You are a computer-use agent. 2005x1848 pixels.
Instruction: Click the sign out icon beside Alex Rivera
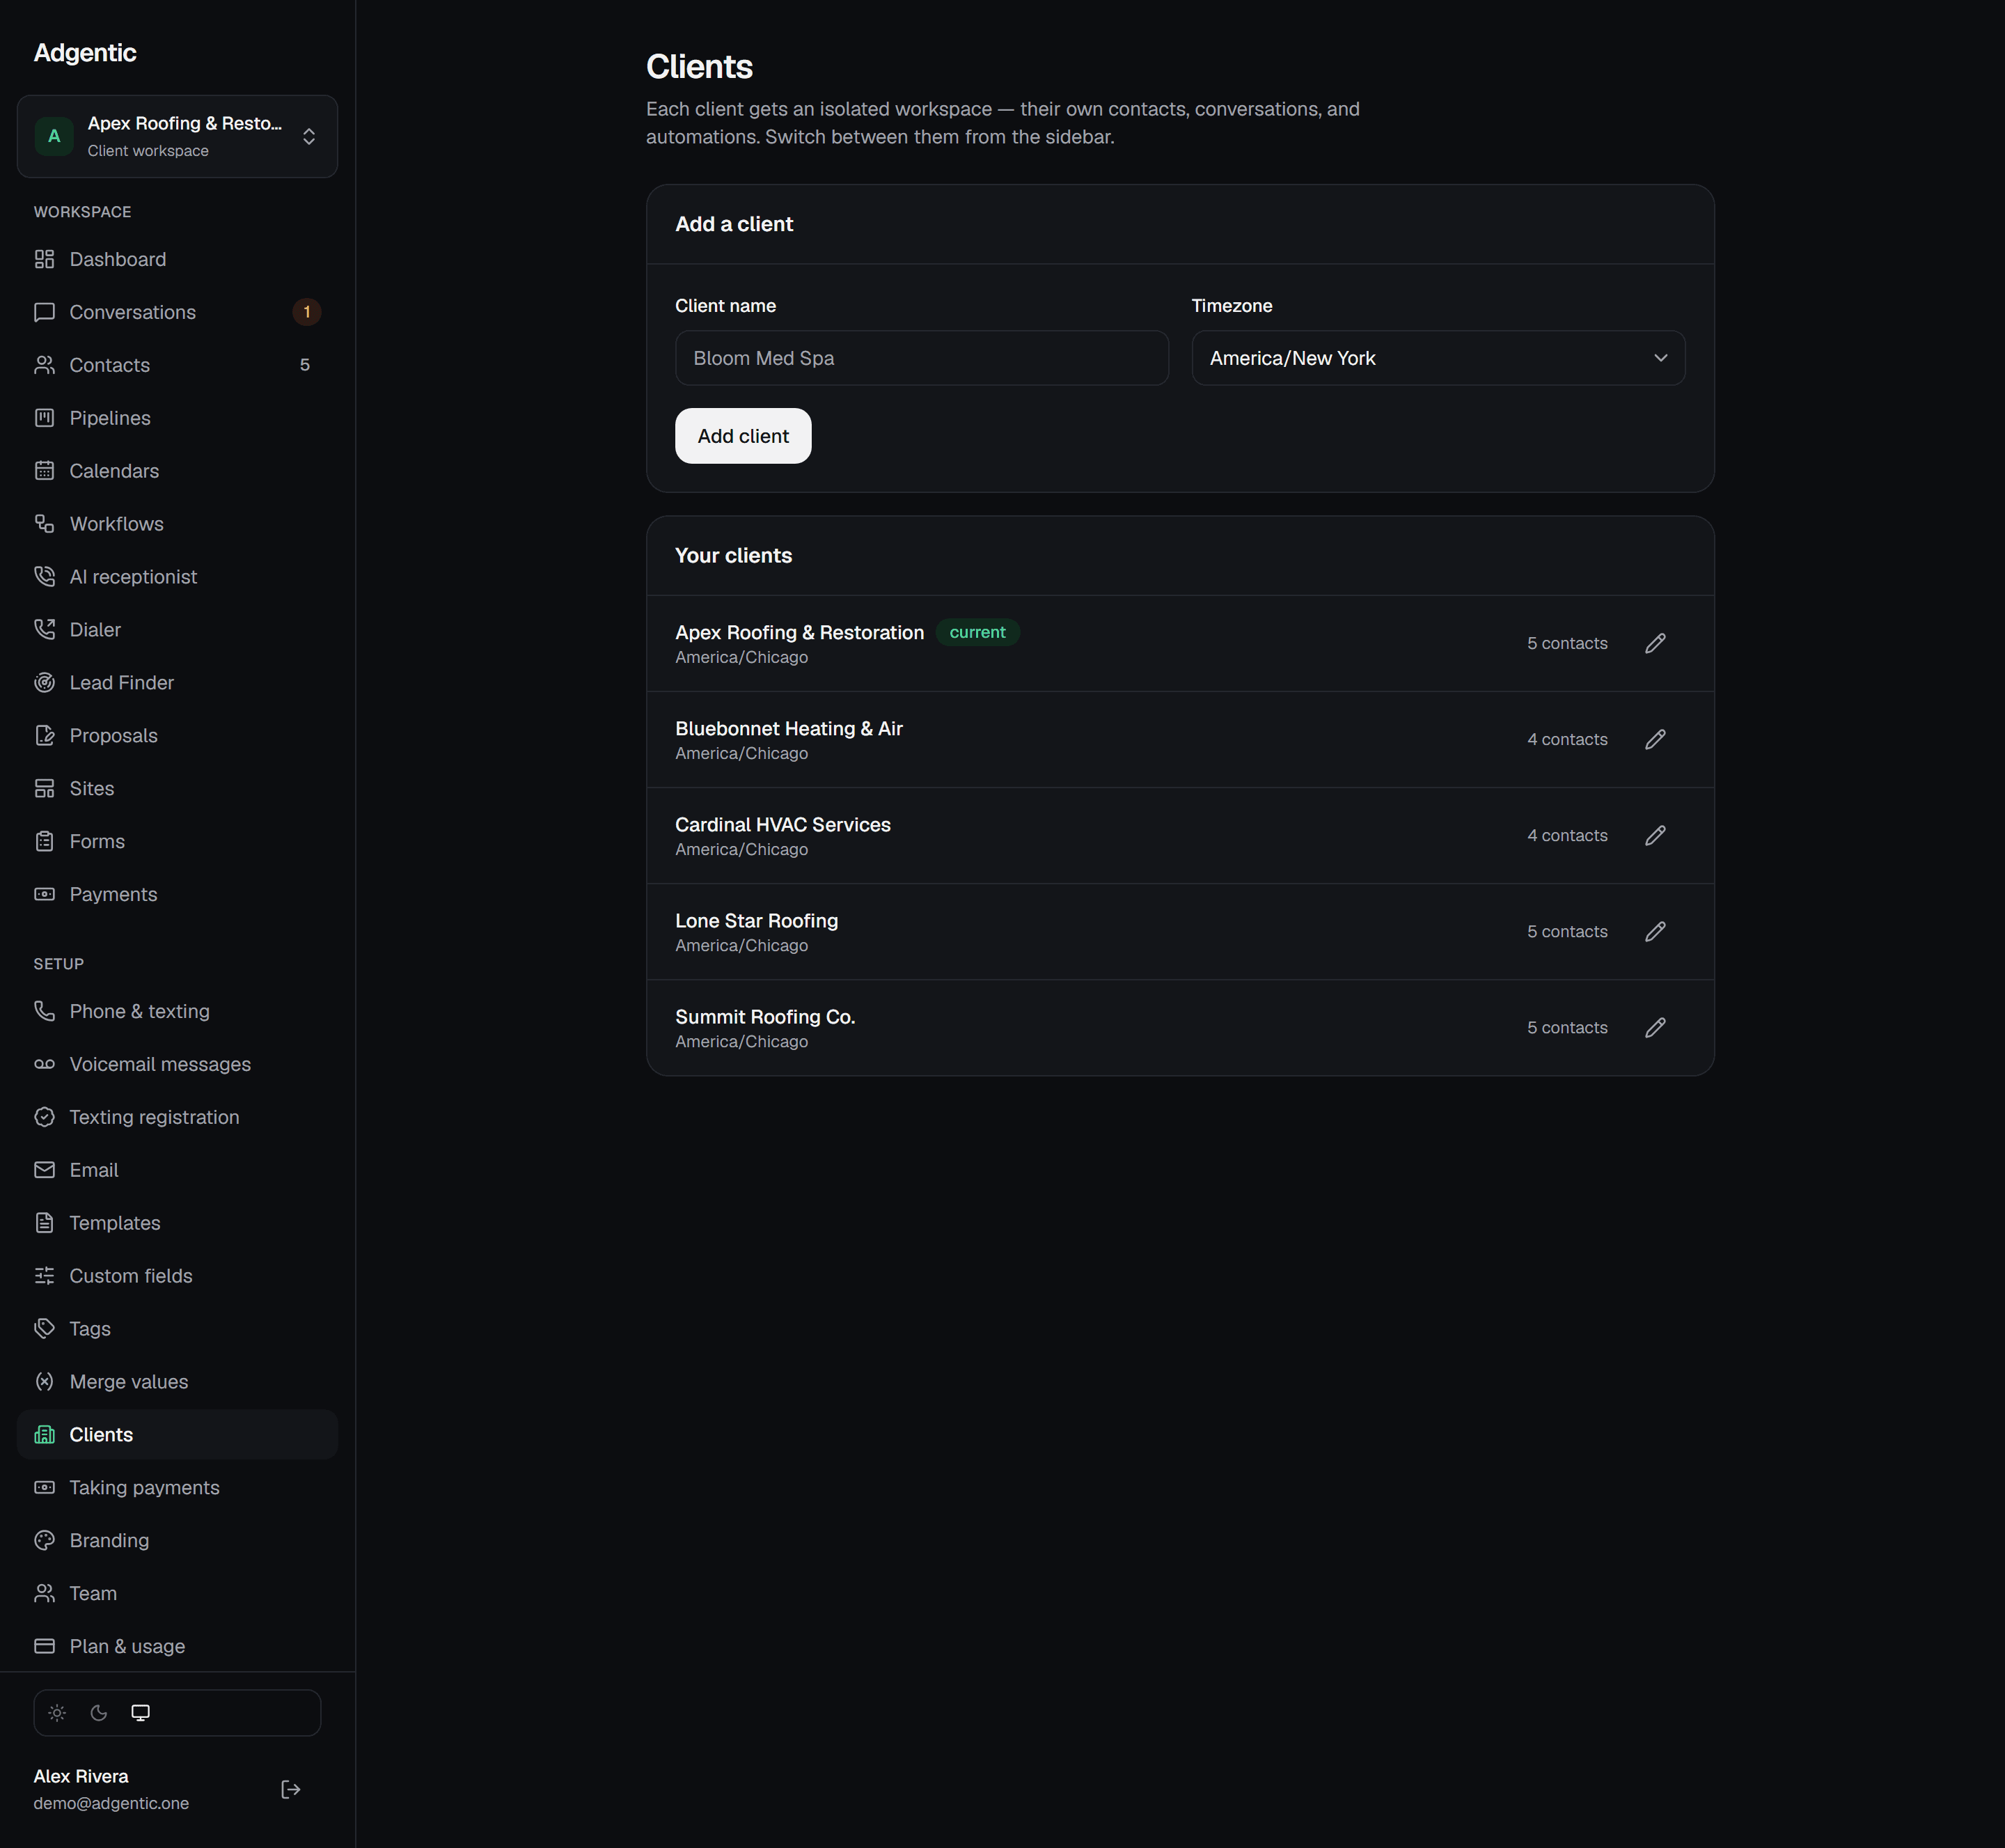click(291, 1789)
